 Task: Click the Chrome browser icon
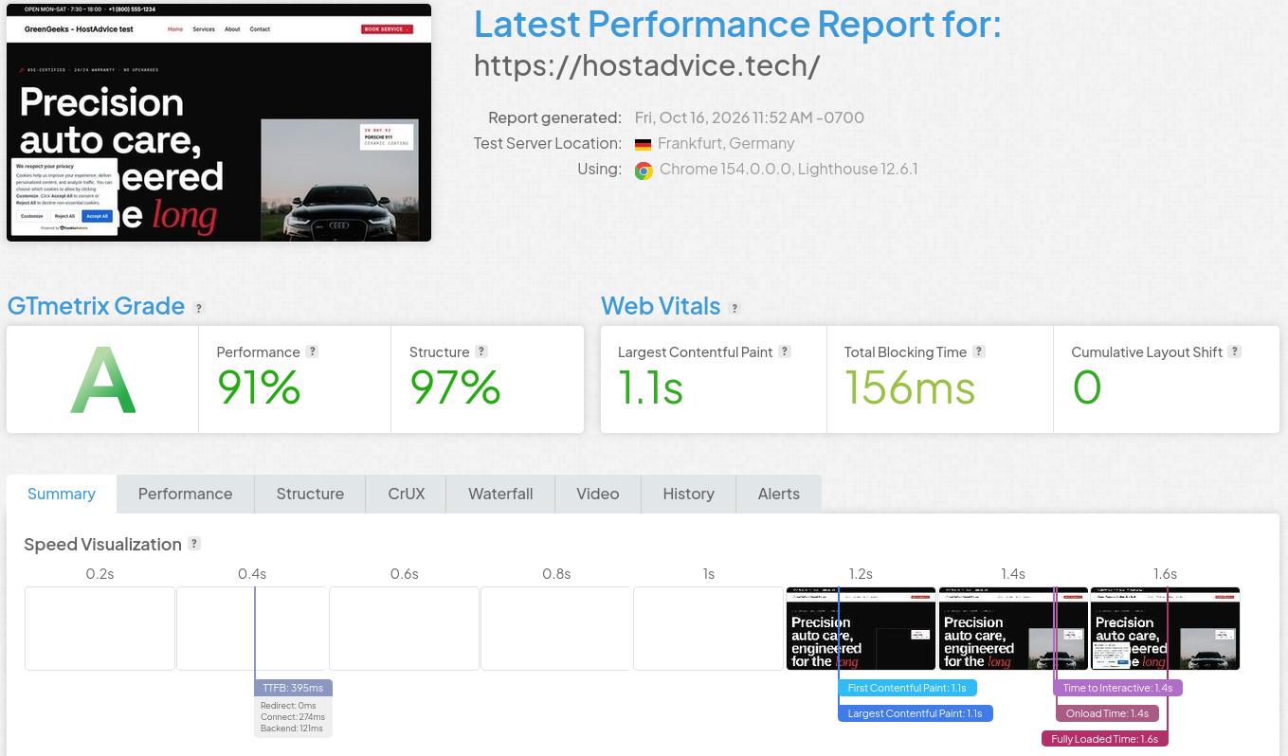644,171
